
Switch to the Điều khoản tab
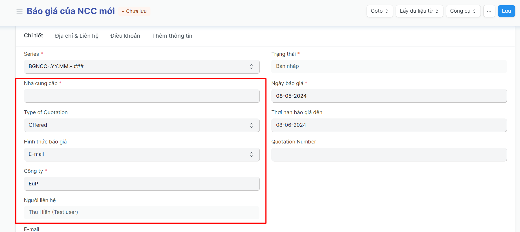(125, 36)
